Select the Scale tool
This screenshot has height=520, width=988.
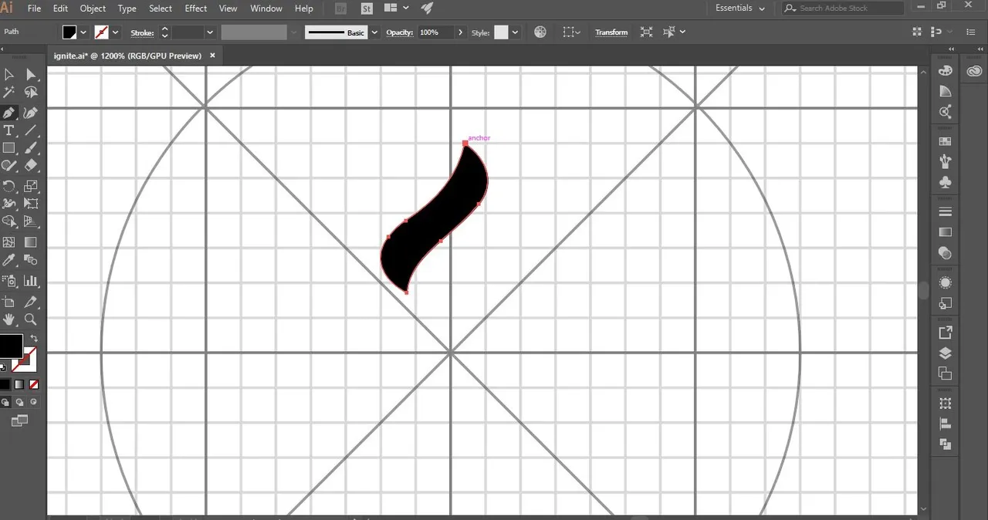(x=31, y=186)
